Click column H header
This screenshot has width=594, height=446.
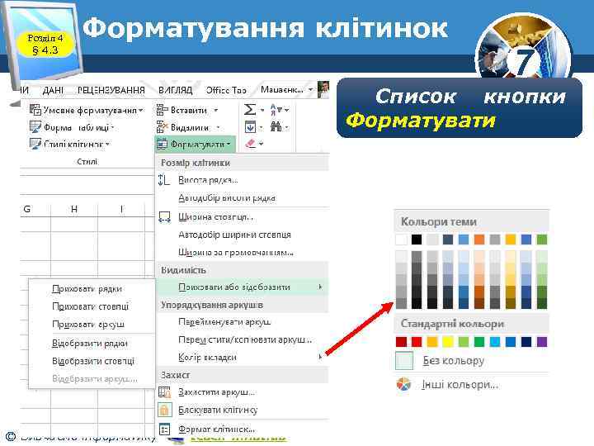point(74,209)
